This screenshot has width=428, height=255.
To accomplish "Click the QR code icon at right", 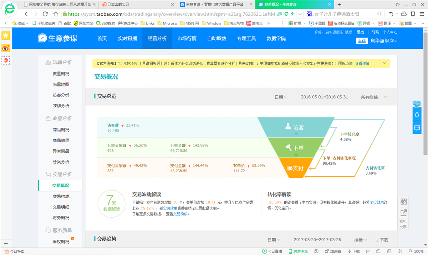I will [404, 202].
